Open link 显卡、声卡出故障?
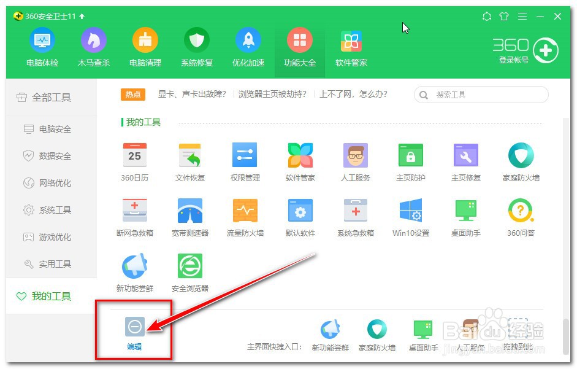 192,95
